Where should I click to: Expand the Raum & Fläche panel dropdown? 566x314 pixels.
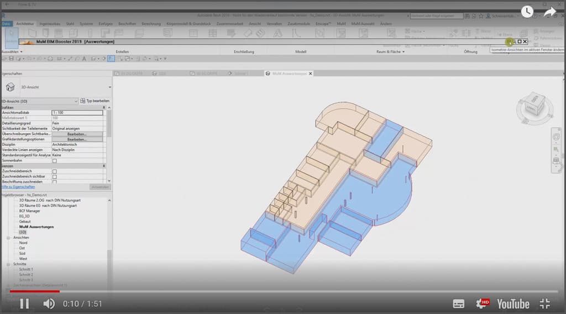pos(403,52)
